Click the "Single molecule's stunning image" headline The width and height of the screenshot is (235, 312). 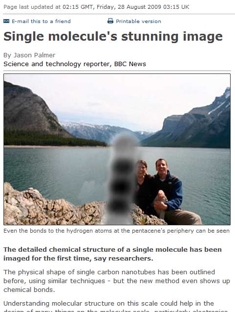pos(113,37)
